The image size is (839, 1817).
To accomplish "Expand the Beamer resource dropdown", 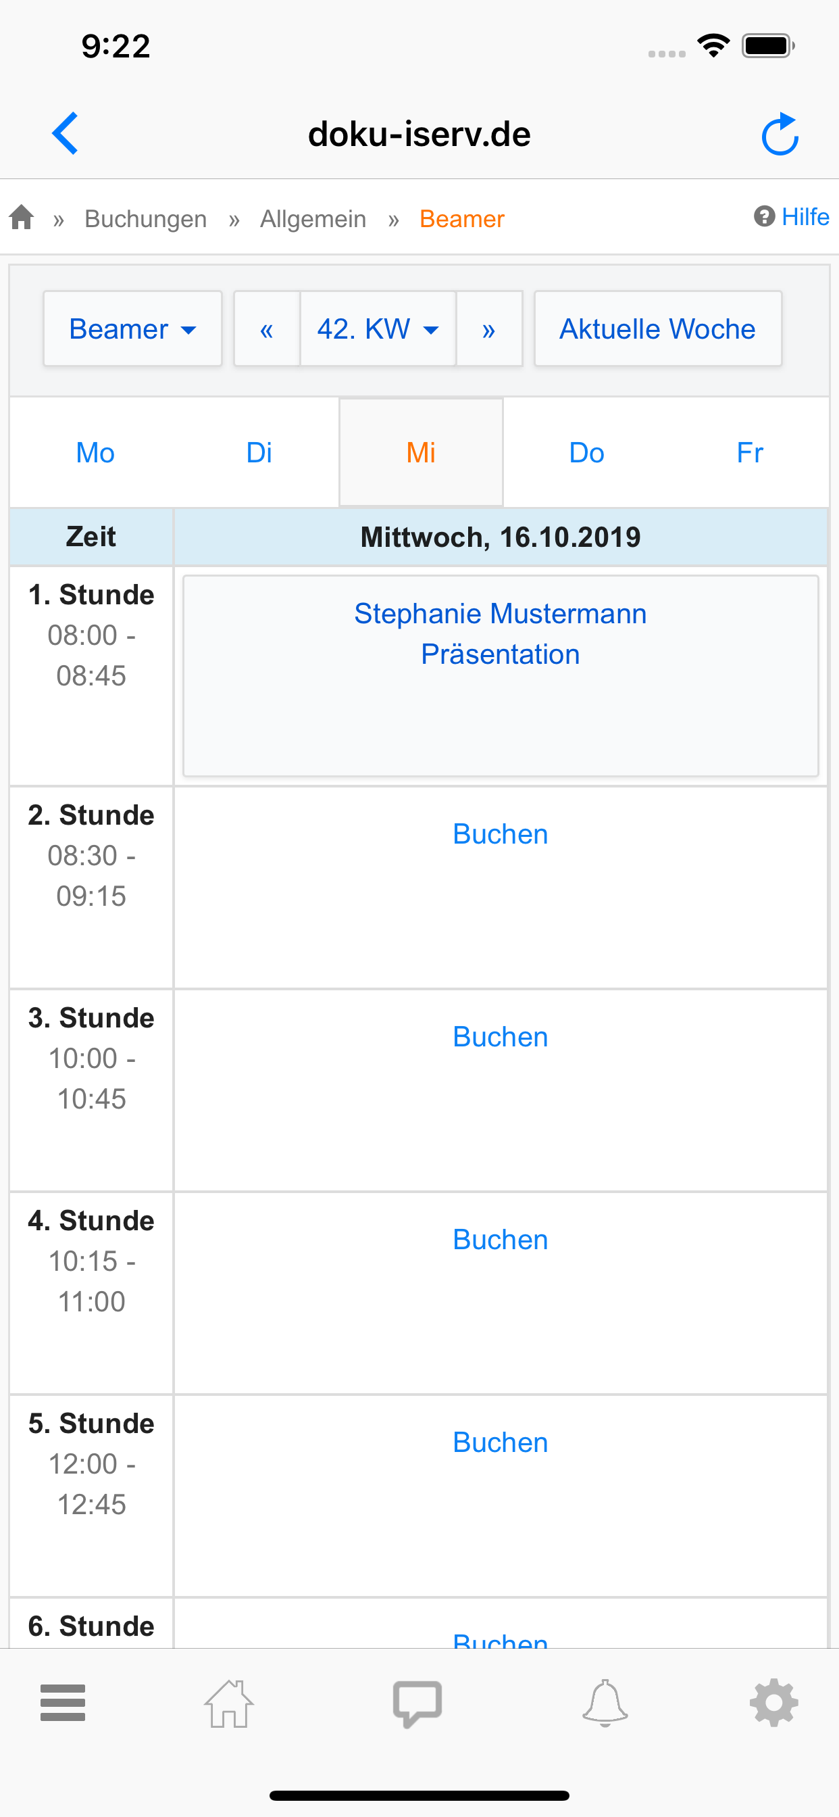I will click(132, 329).
